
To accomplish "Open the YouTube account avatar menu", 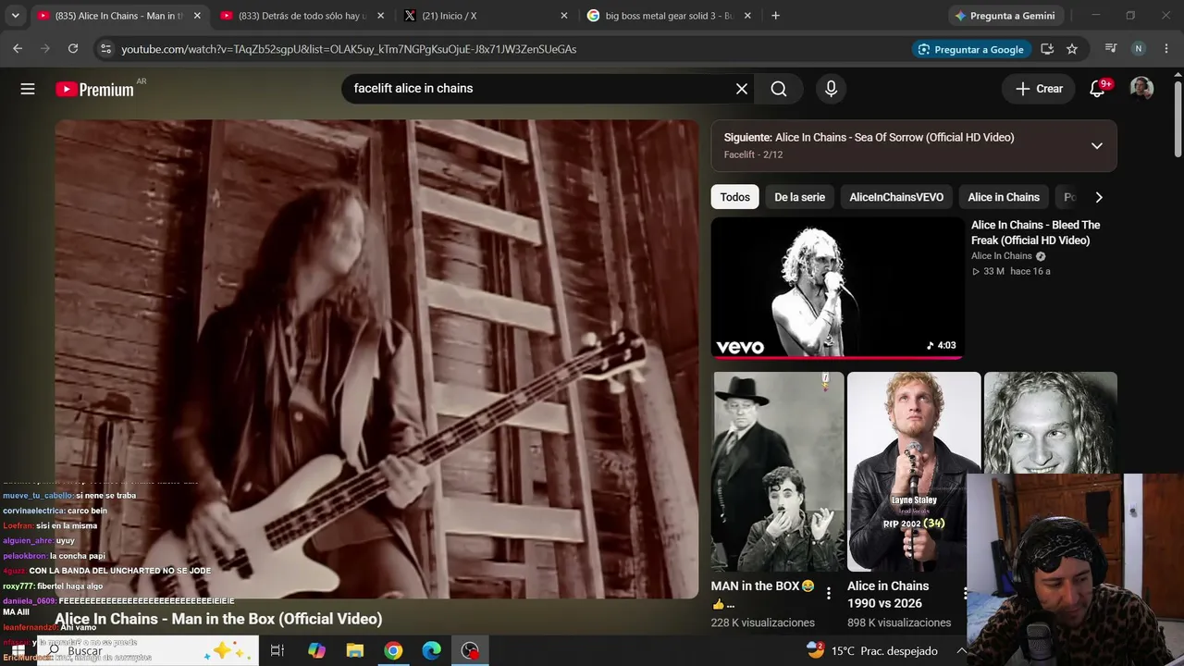I will (x=1141, y=89).
